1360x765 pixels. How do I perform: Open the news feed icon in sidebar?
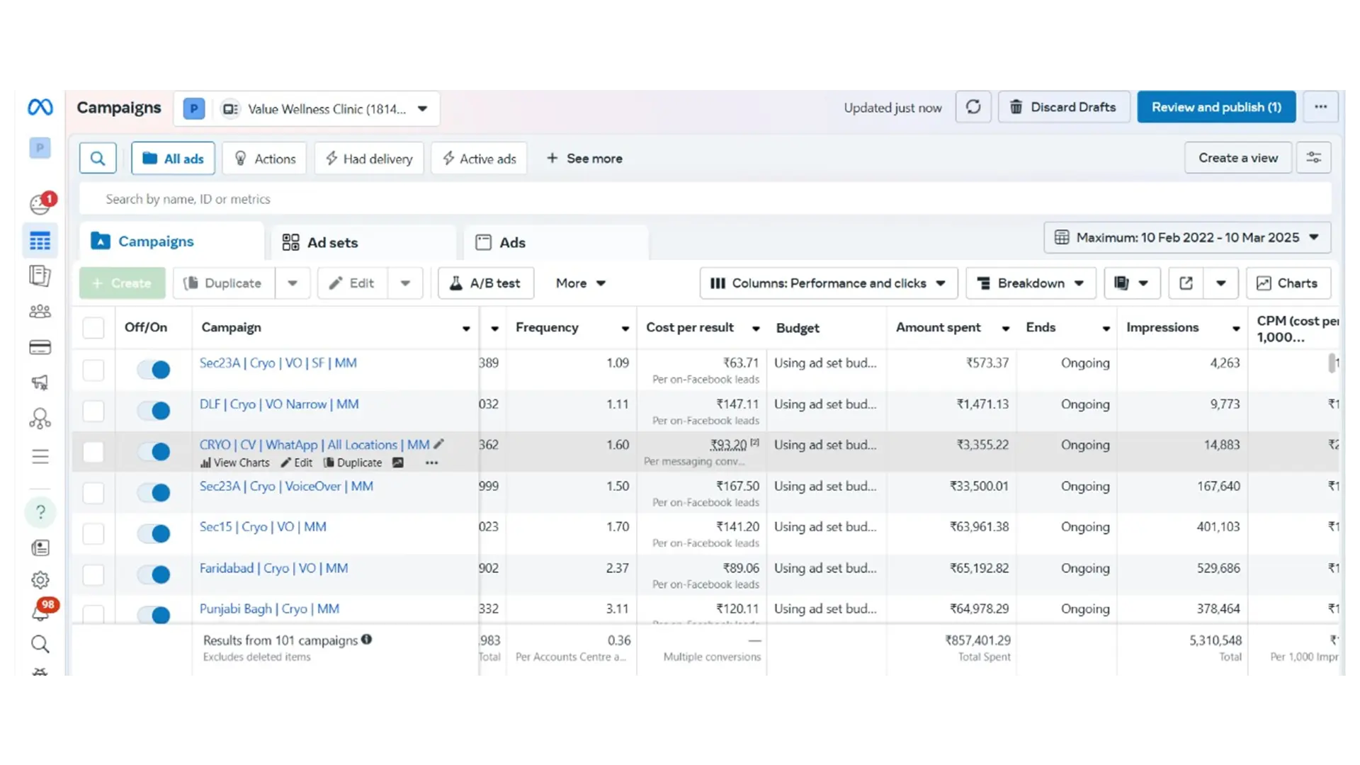40,548
